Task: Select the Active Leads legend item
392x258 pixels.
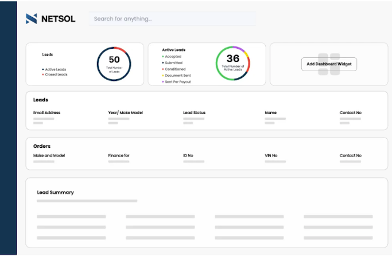Action: [55, 69]
